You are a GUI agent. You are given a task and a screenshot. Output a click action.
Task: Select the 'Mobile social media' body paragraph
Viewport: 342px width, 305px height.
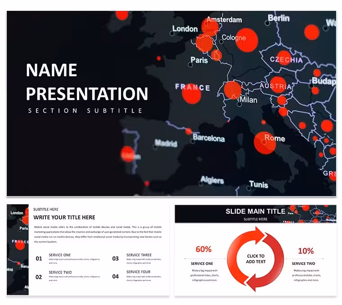[x=98, y=234]
